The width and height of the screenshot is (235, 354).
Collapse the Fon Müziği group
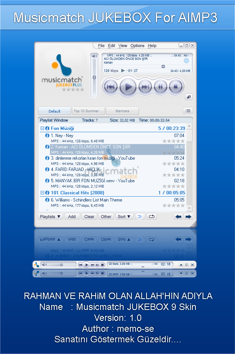pyautogui.click(x=42, y=128)
